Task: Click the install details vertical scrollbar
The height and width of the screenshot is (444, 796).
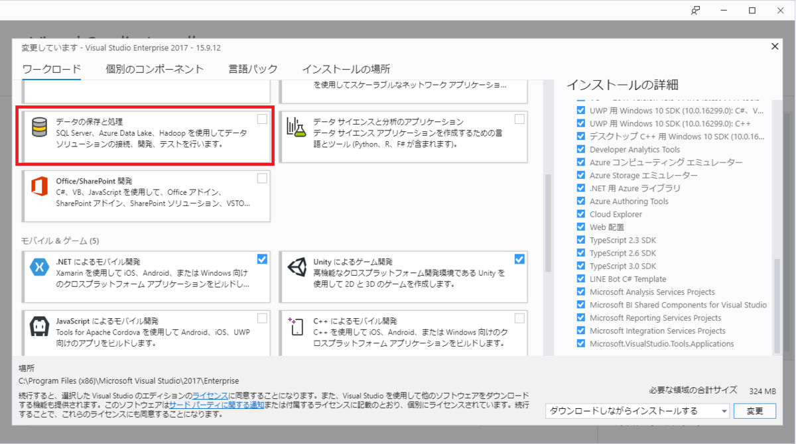Action: (x=777, y=305)
